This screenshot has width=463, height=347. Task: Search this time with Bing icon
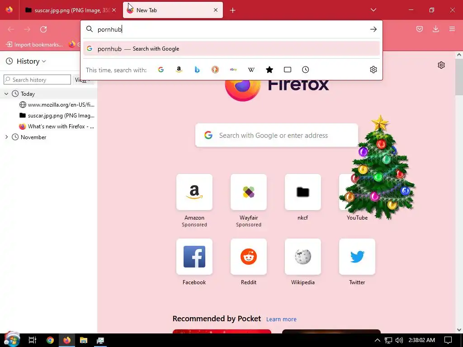pos(197,70)
